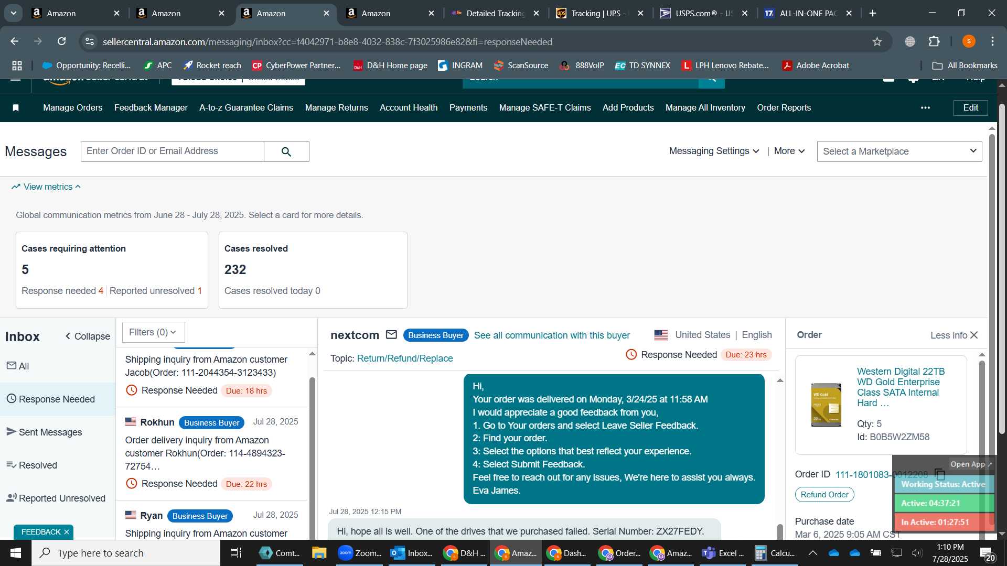1007x566 pixels.
Task: Select Response Needed inbox folder
Action: tap(58, 399)
